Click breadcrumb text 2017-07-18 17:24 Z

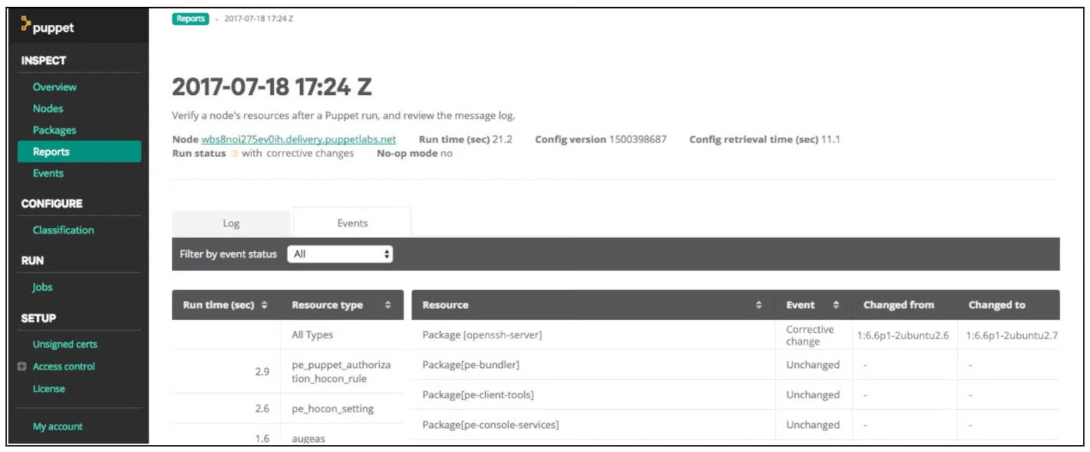(258, 19)
